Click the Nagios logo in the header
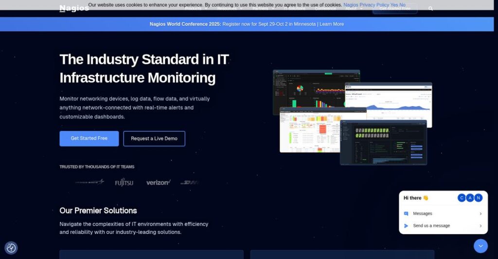Viewport: 498px width, 259px height. 74,8
